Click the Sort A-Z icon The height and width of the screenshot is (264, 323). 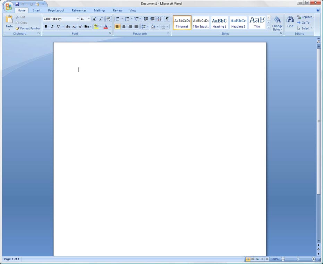tap(160, 19)
